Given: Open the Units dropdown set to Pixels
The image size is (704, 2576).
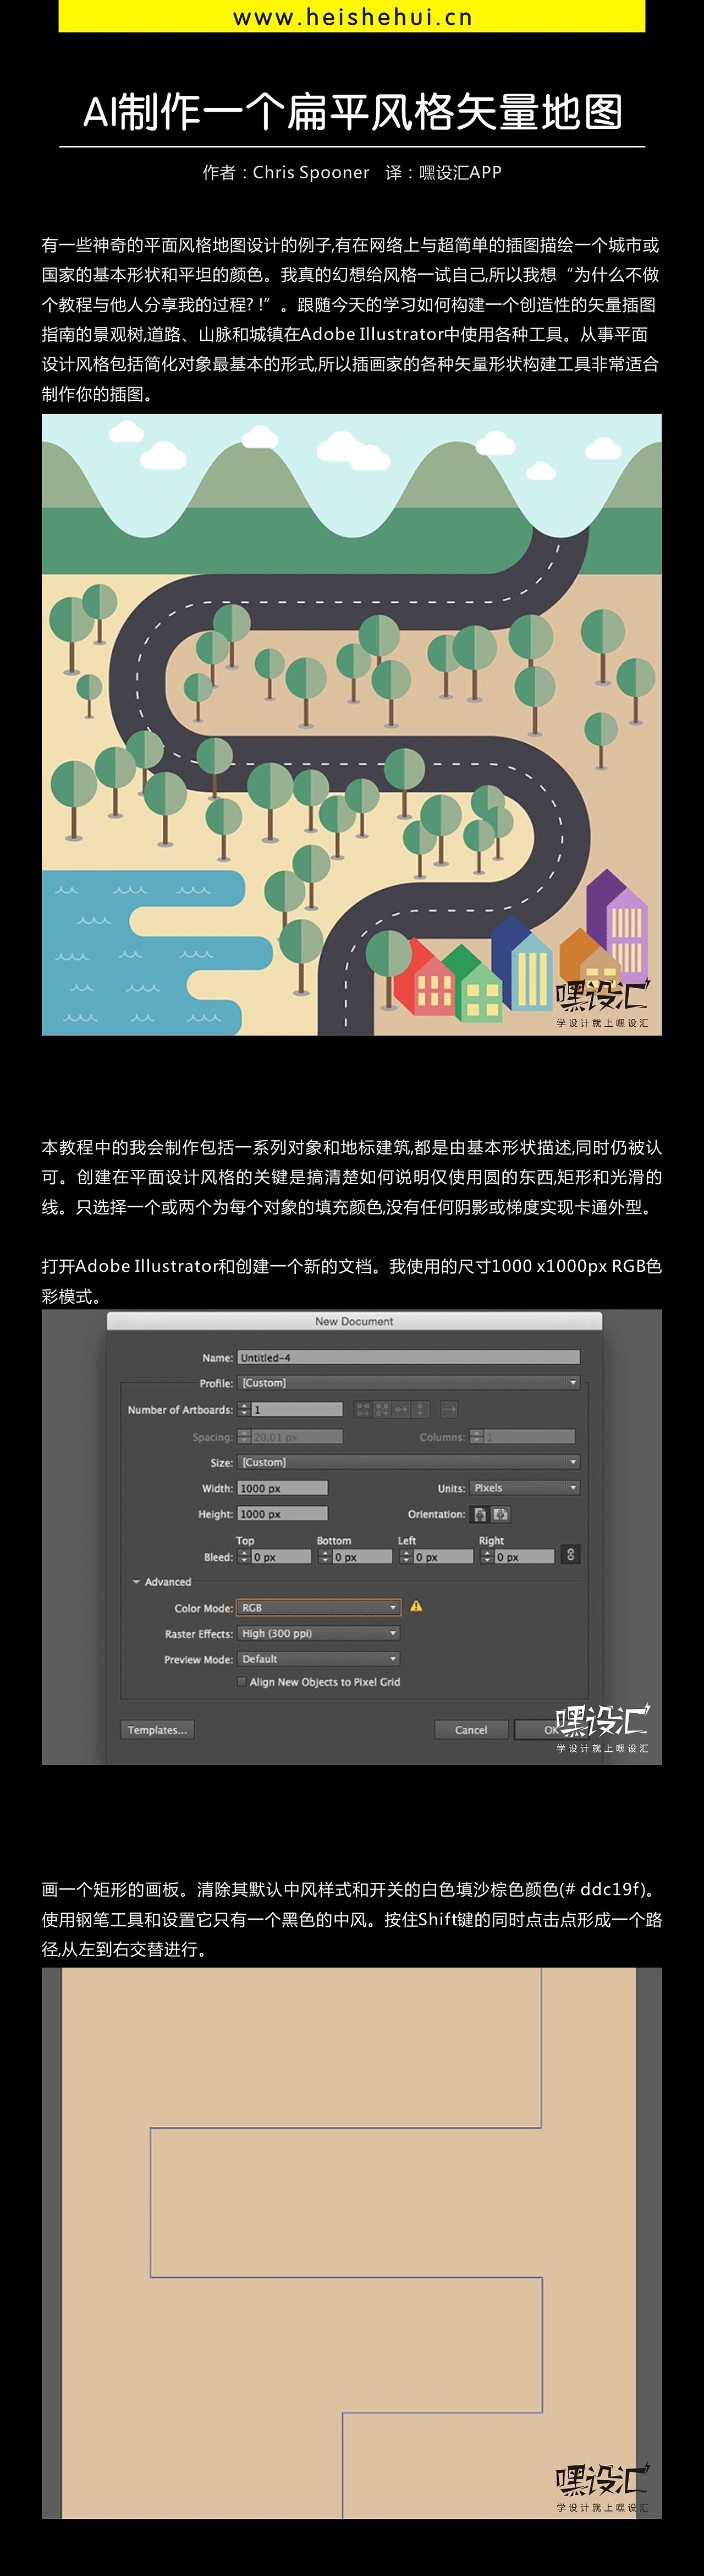Looking at the screenshot, I should [x=525, y=1488].
